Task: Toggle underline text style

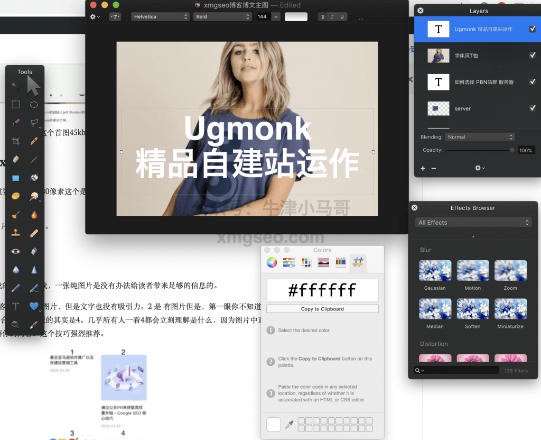Action: tap(342, 16)
